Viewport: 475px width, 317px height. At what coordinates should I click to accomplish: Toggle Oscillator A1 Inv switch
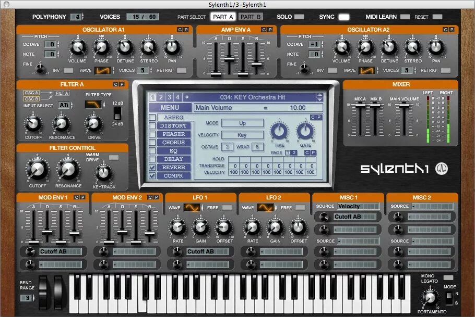[68, 70]
